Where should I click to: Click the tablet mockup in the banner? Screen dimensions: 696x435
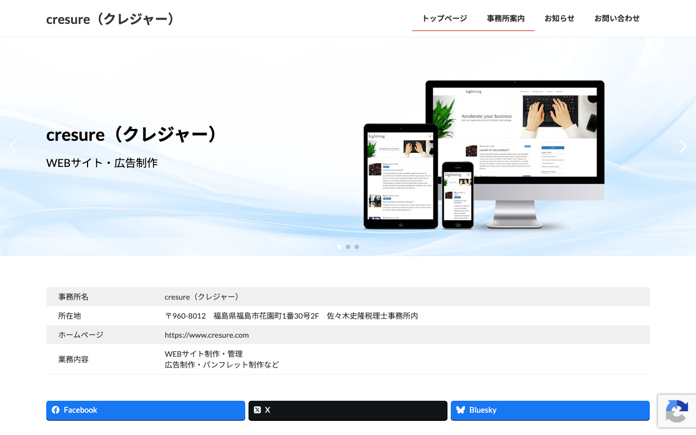click(x=401, y=176)
